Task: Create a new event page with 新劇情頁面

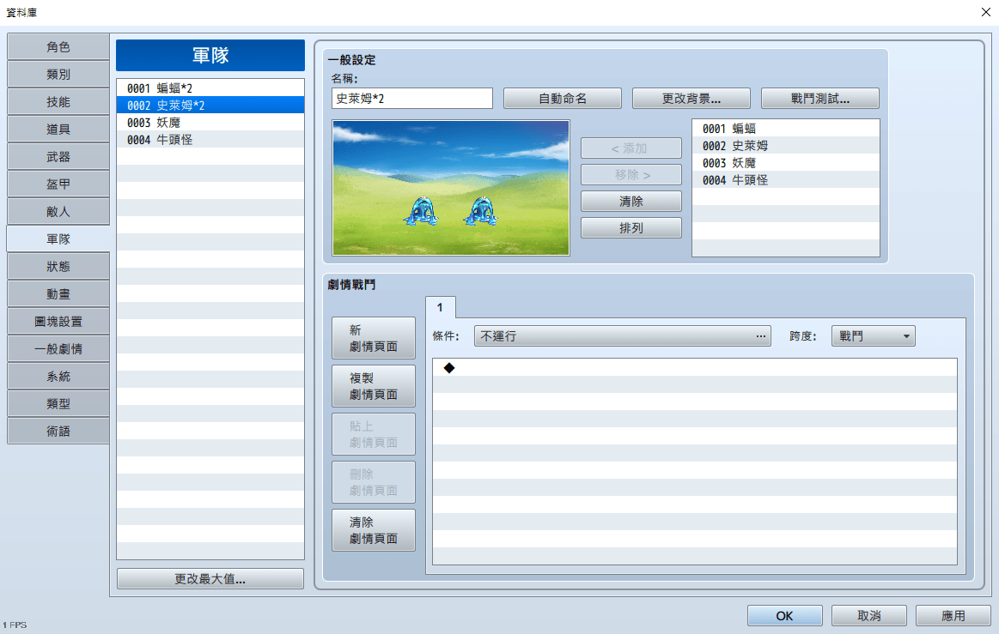Action: pos(374,338)
